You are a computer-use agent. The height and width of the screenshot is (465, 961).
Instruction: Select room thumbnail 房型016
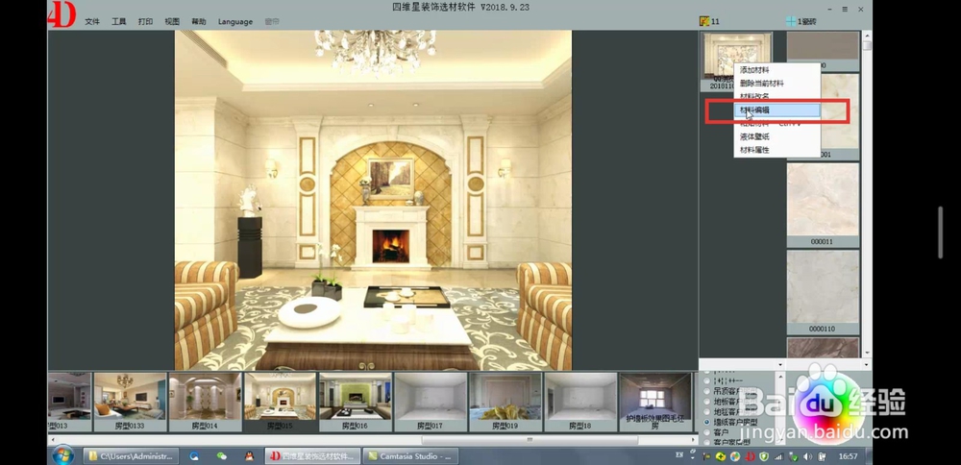coord(355,402)
